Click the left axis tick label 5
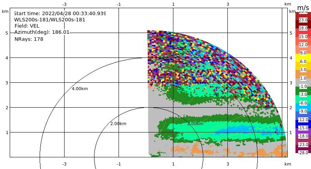Image resolution: width=311 pixels, height=169 pixels. click(x=7, y=33)
